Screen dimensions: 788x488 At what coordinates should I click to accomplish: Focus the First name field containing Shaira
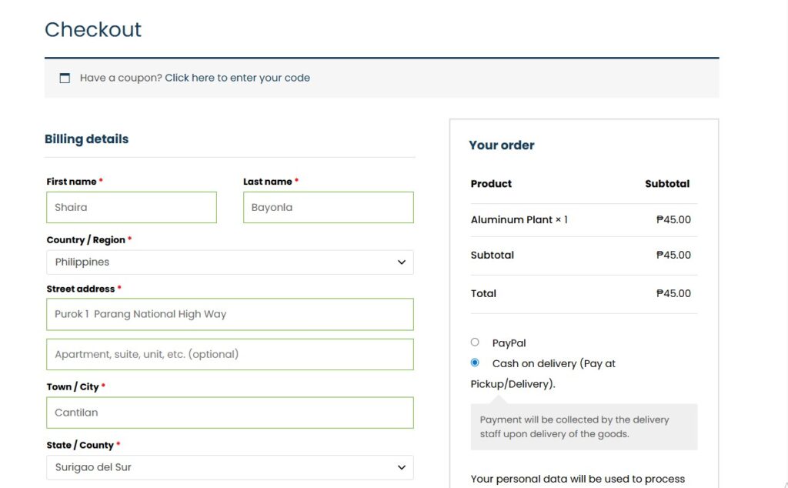tap(132, 207)
